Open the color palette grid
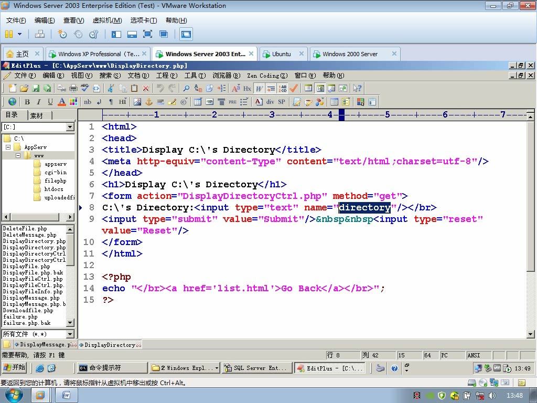The width and height of the screenshot is (537, 403). click(73, 102)
